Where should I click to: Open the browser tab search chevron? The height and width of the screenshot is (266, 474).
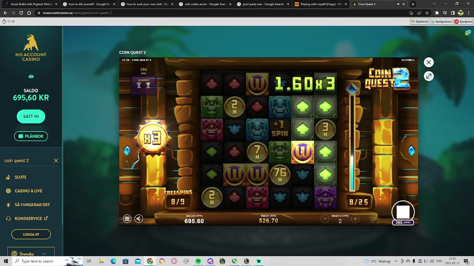point(434,4)
